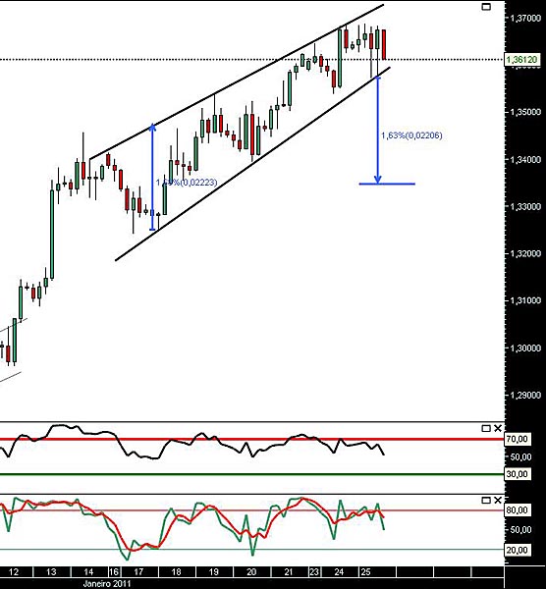Click the RSI 50,00 level label
Viewport: 546px width, 589px height.
tap(519, 456)
